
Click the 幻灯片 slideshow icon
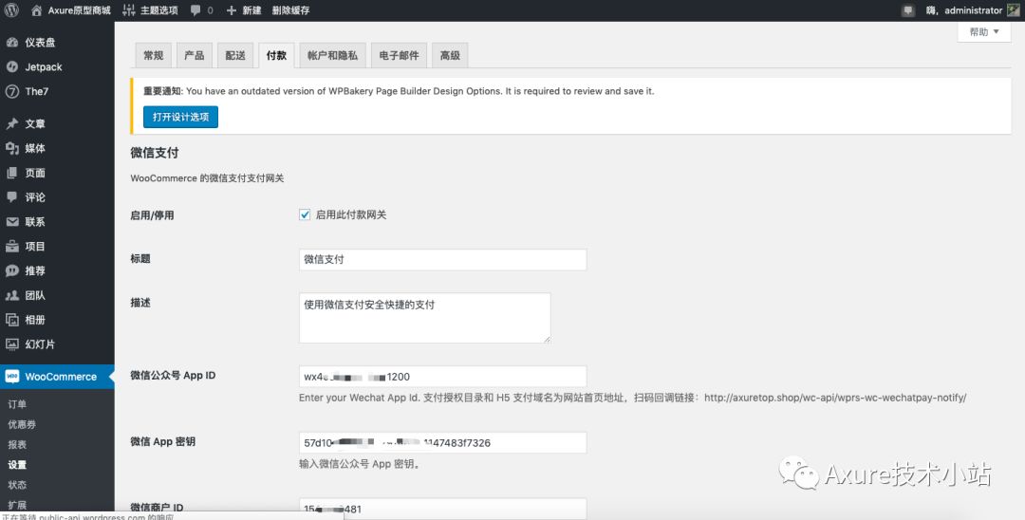point(11,344)
